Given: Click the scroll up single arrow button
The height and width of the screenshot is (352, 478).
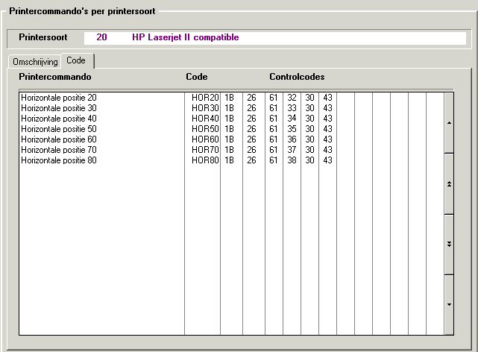Looking at the screenshot, I should [x=449, y=122].
